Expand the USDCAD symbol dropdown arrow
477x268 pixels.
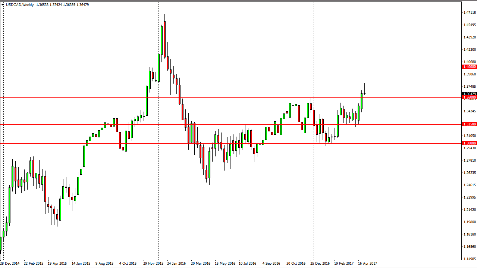click(x=3, y=5)
